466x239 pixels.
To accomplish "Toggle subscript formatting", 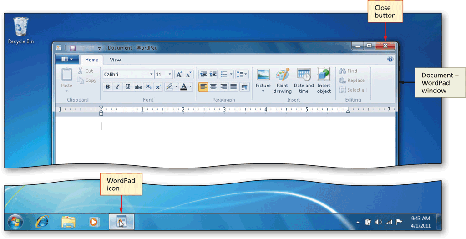I will tap(148, 87).
